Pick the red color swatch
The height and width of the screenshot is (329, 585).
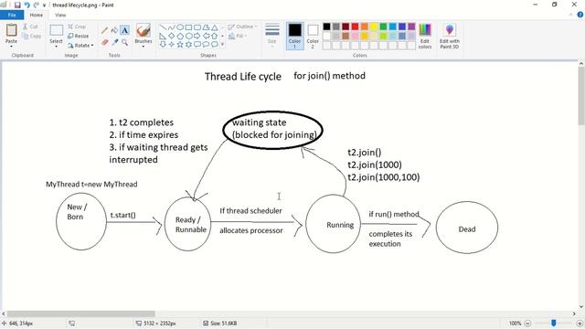pos(355,27)
